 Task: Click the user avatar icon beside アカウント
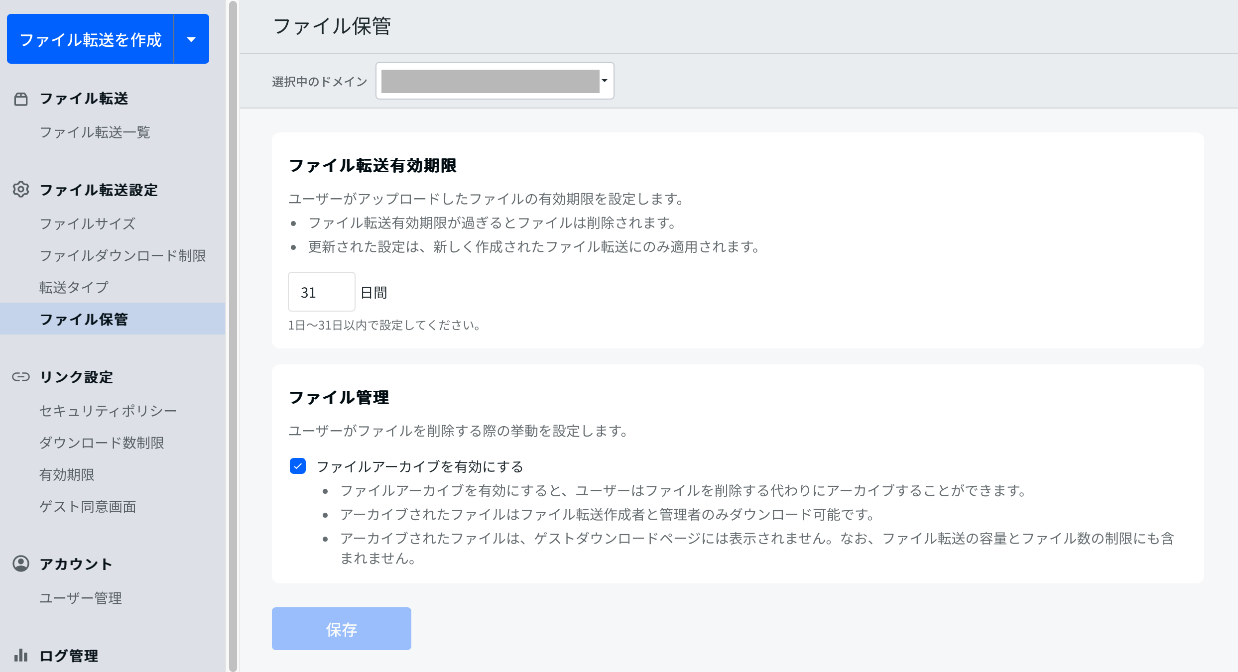pos(21,563)
